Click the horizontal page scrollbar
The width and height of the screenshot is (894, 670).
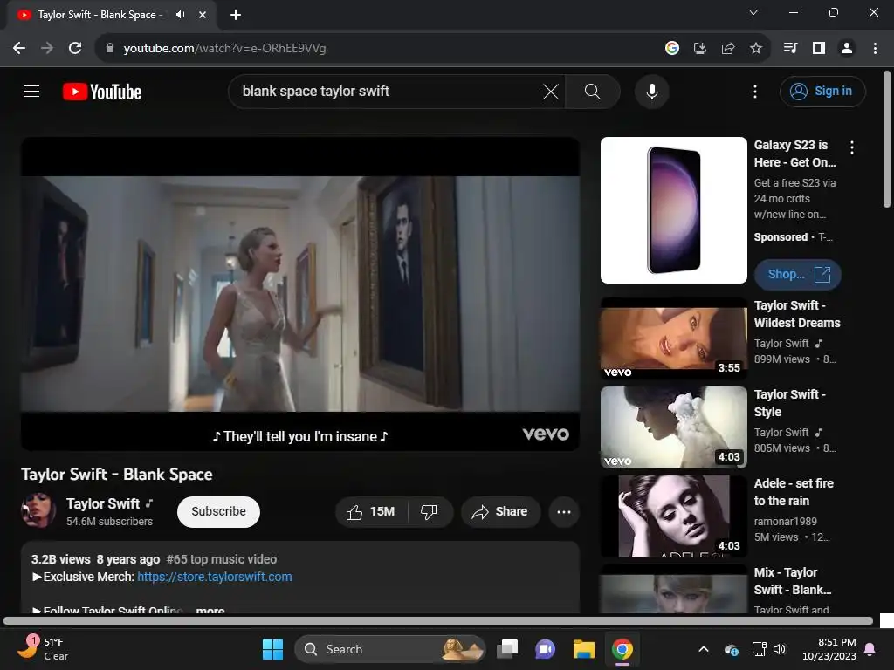pos(438,620)
